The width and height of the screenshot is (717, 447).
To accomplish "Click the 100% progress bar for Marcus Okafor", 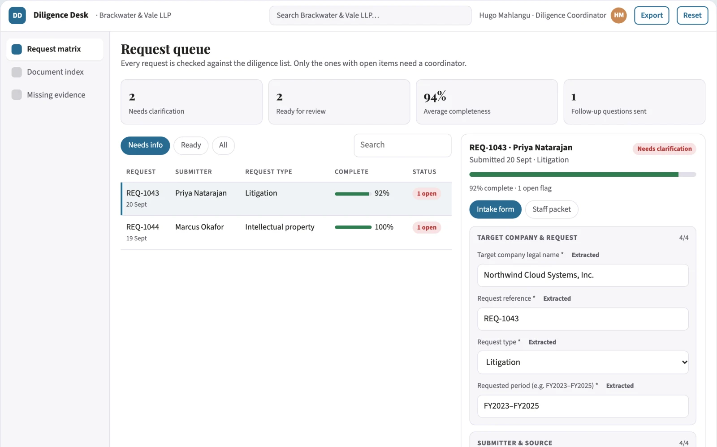I will [353, 227].
